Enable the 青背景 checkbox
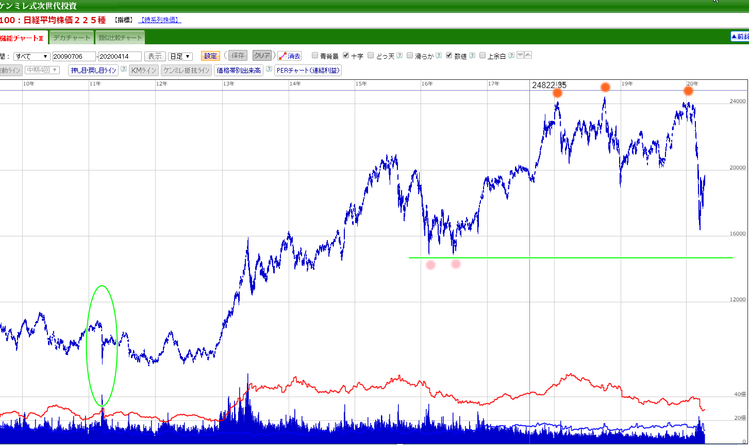The width and height of the screenshot is (749, 445). tap(315, 56)
